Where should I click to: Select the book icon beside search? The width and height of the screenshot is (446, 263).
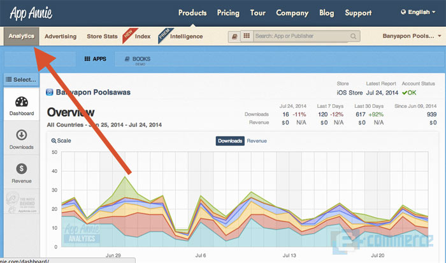(x=234, y=36)
